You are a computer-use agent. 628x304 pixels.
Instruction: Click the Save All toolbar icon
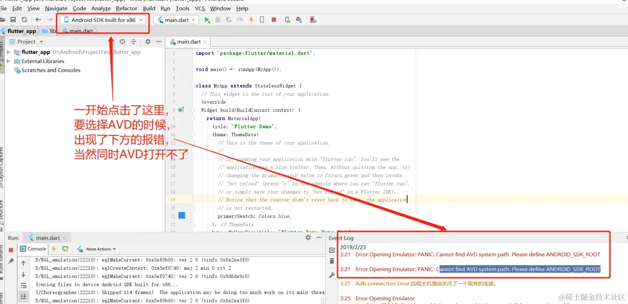[x=13, y=20]
